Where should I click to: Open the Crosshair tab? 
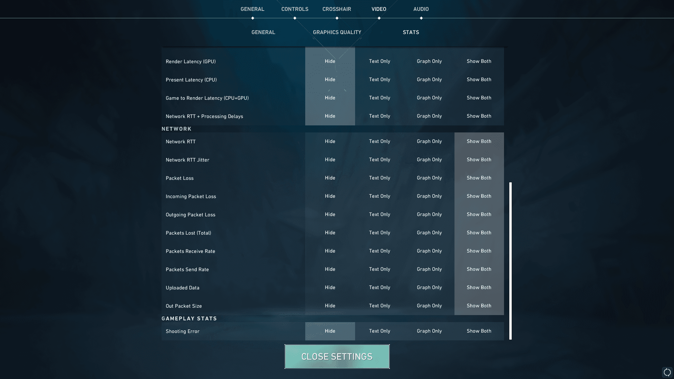pyautogui.click(x=337, y=9)
